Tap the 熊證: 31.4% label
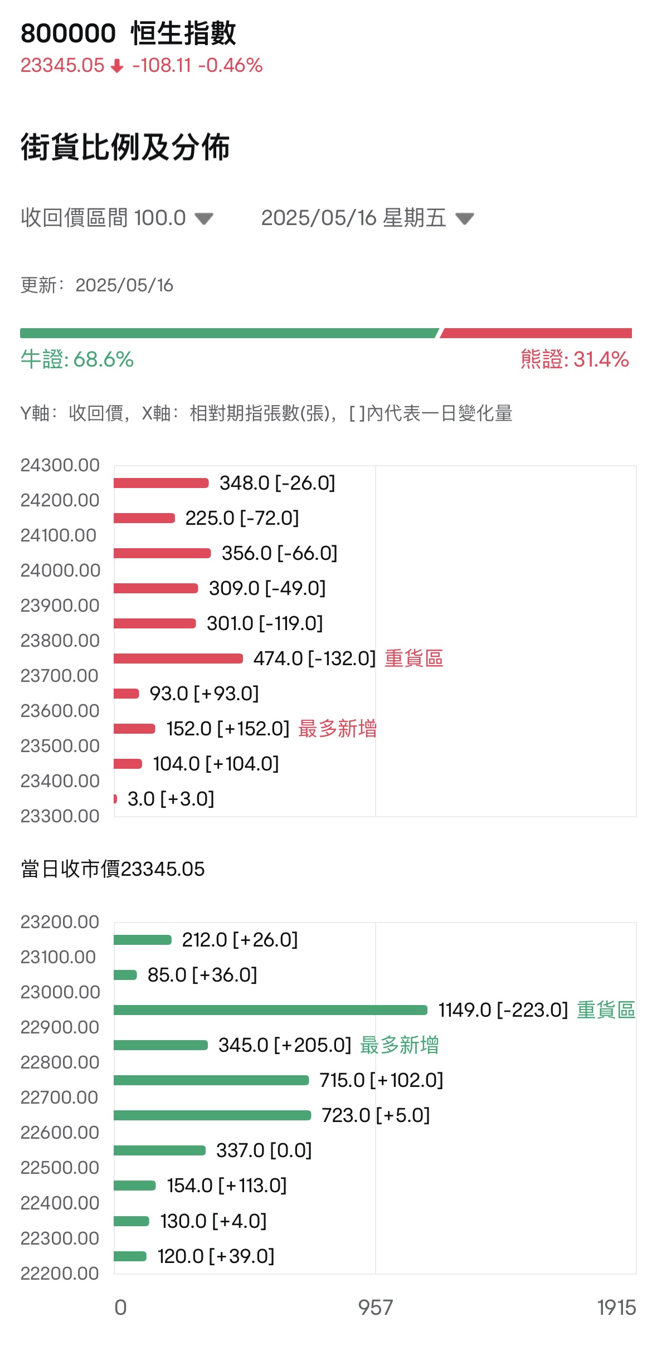The width and height of the screenshot is (657, 1351). click(x=575, y=359)
